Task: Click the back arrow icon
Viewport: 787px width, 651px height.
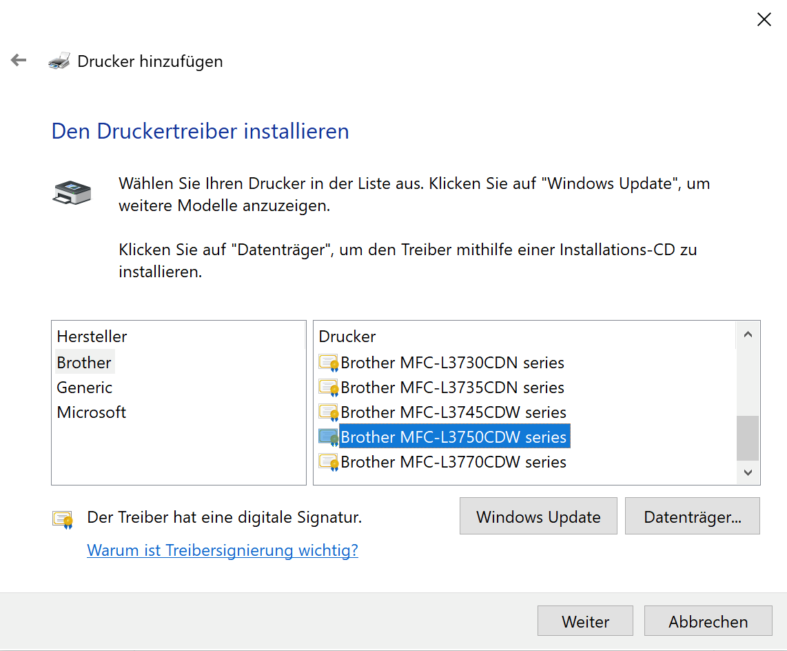Action: (19, 61)
